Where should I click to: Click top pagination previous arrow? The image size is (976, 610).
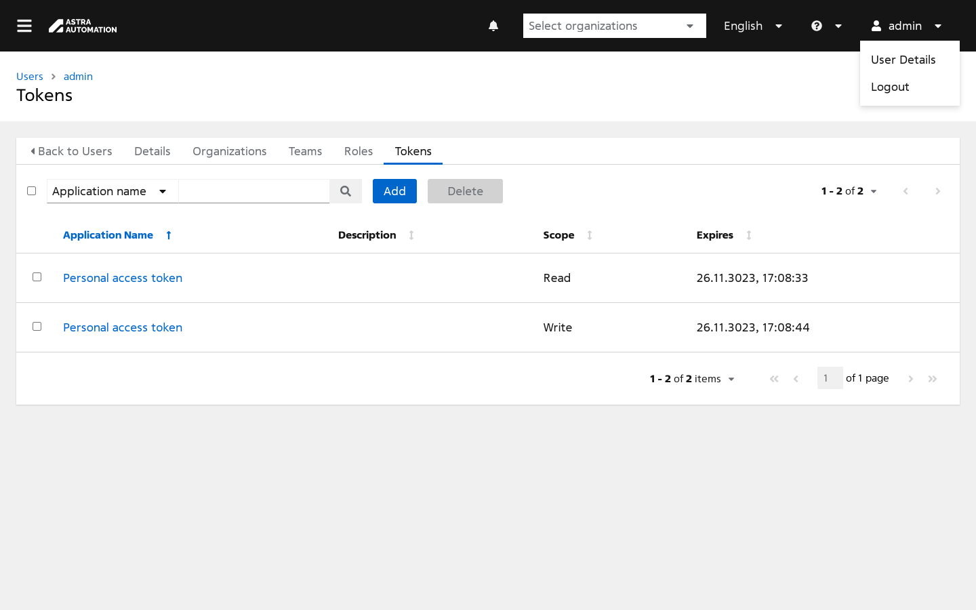906,191
